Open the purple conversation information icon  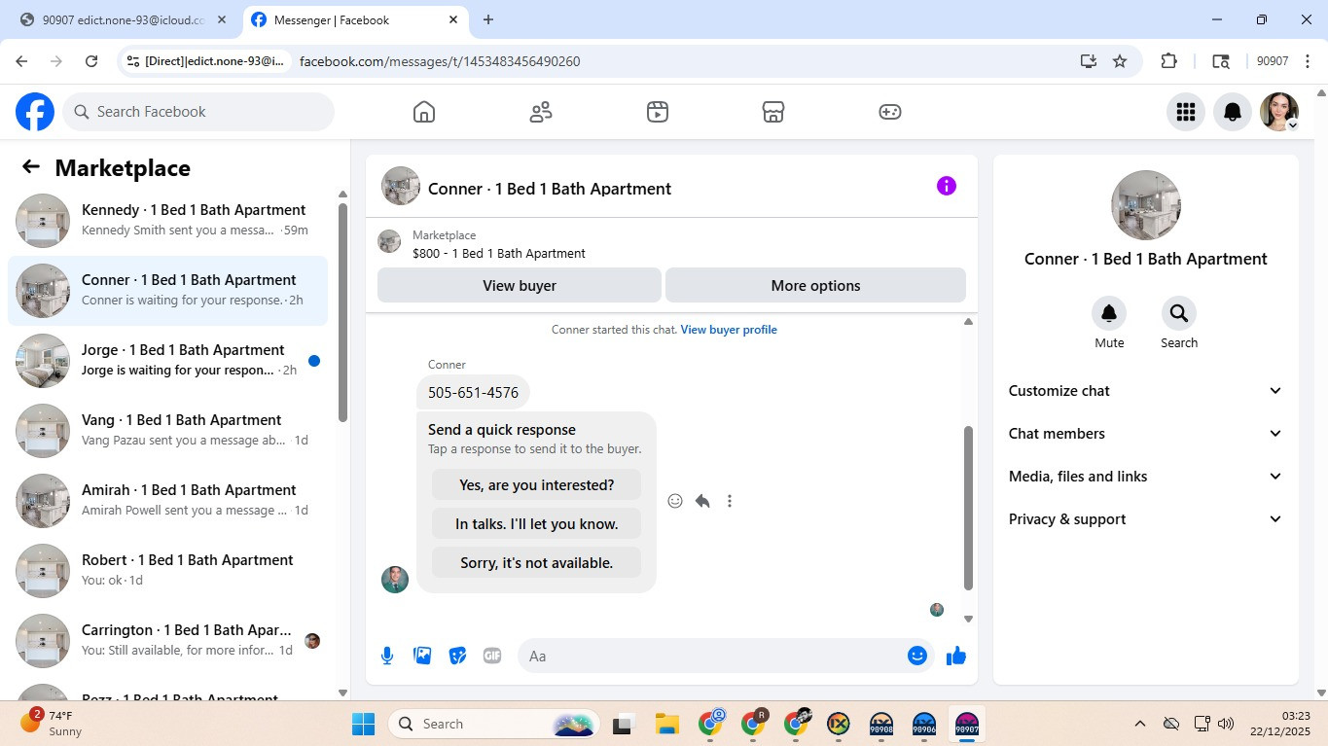pos(947,186)
